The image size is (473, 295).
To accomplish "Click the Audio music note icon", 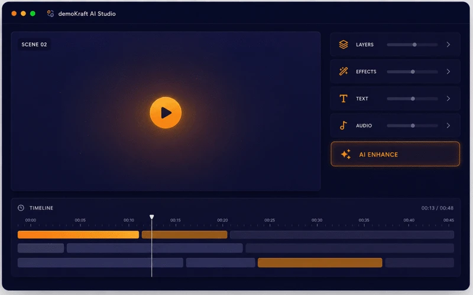I will pyautogui.click(x=343, y=126).
